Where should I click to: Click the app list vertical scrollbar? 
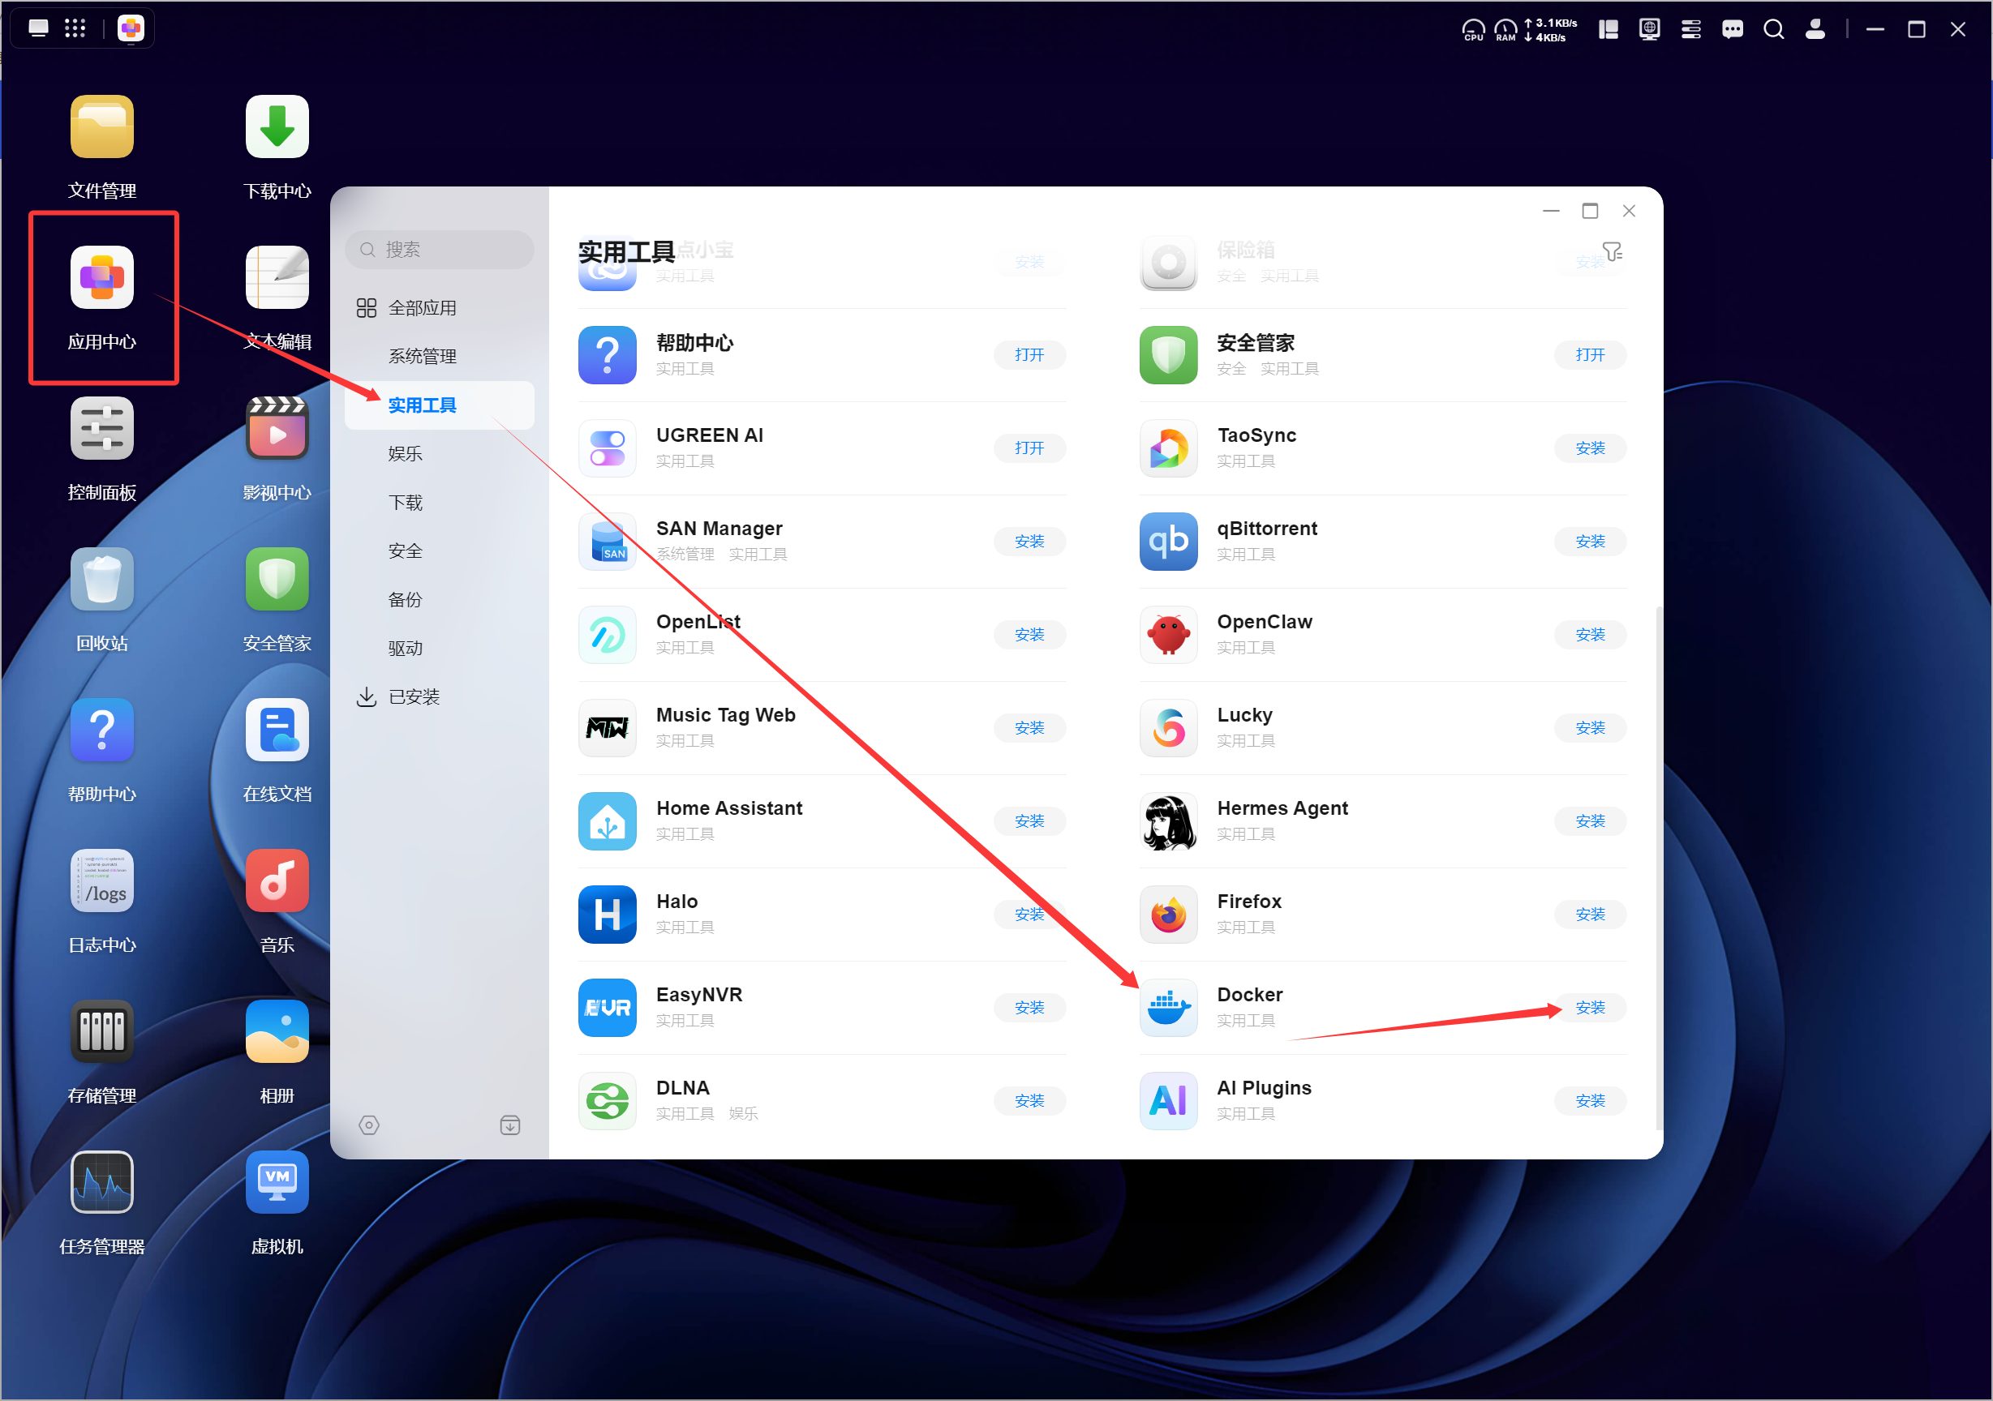tap(1659, 868)
